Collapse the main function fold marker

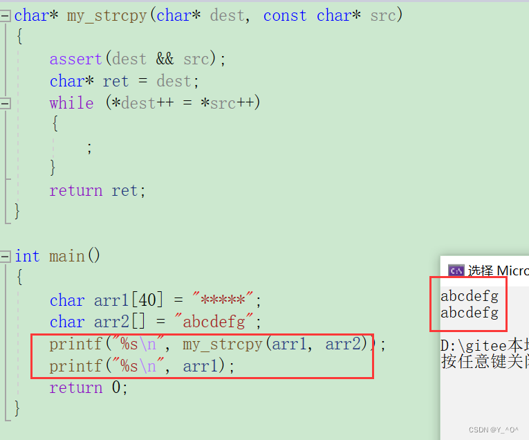[x=5, y=257]
